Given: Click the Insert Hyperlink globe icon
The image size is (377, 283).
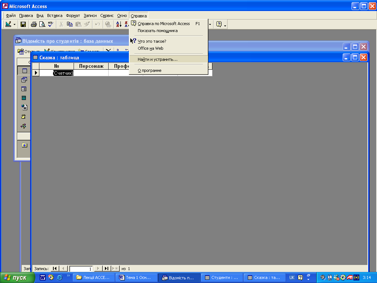Looking at the screenshot, I should click(108, 24).
